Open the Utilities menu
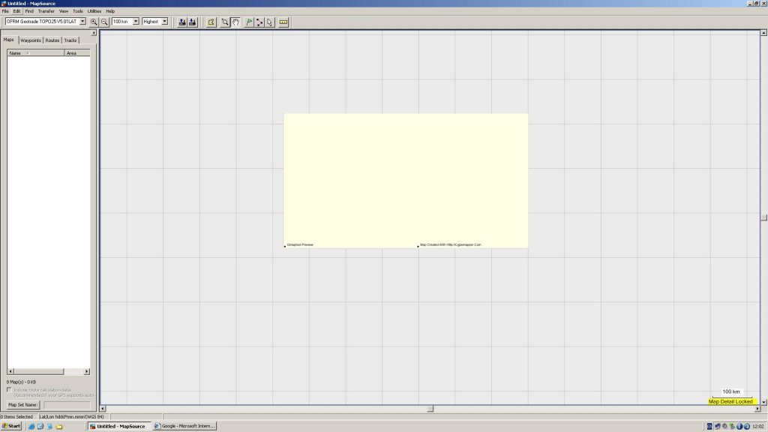This screenshot has height=432, width=768. [94, 10]
